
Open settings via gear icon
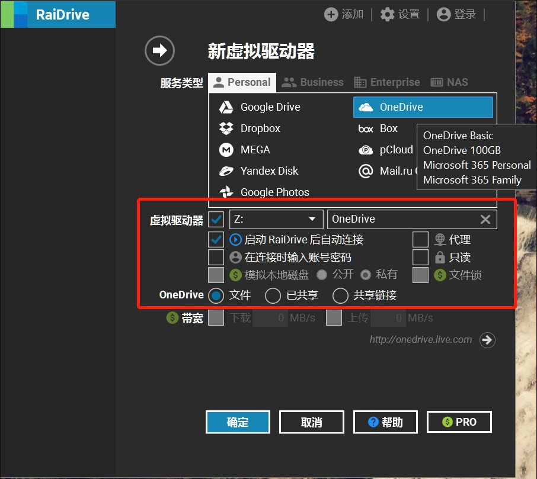pos(387,14)
